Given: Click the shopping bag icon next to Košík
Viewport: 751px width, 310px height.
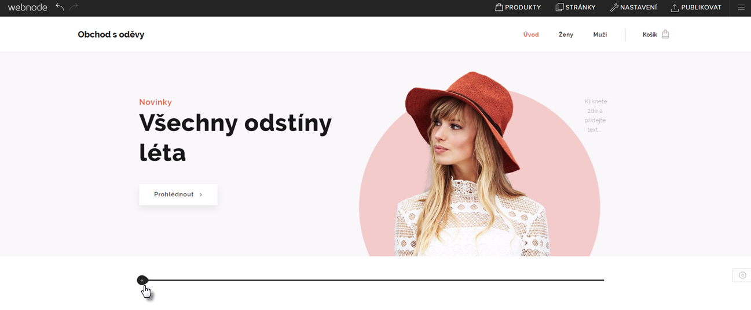Looking at the screenshot, I should point(665,34).
